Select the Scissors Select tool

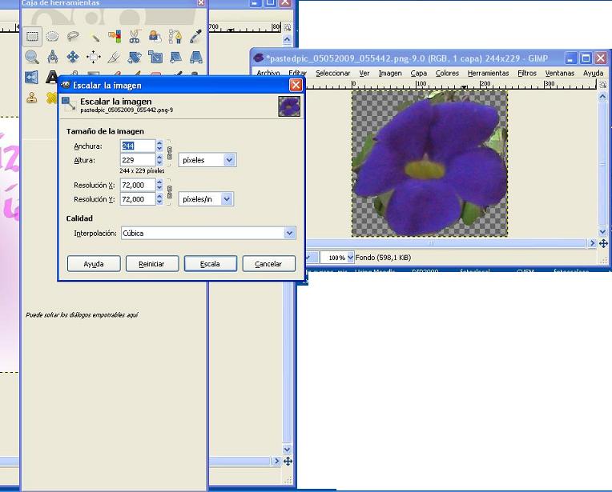[135, 37]
